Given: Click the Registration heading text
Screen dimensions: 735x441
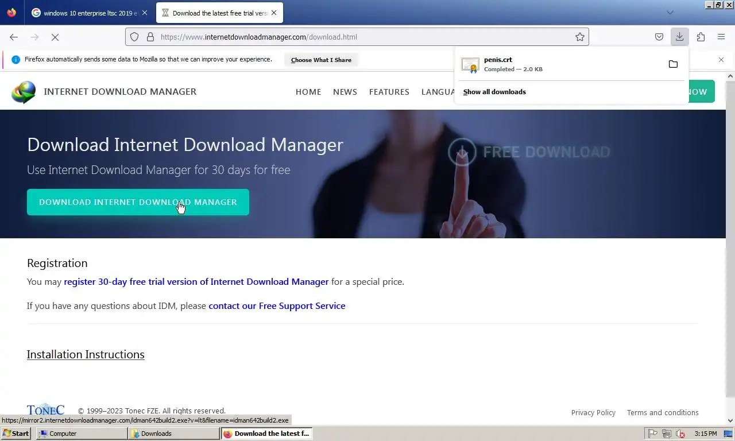Looking at the screenshot, I should (57, 263).
